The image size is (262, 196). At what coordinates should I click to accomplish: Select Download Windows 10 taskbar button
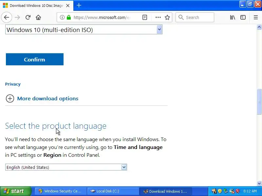pos(165,191)
